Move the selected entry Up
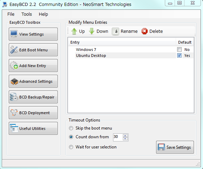 tap(78, 31)
